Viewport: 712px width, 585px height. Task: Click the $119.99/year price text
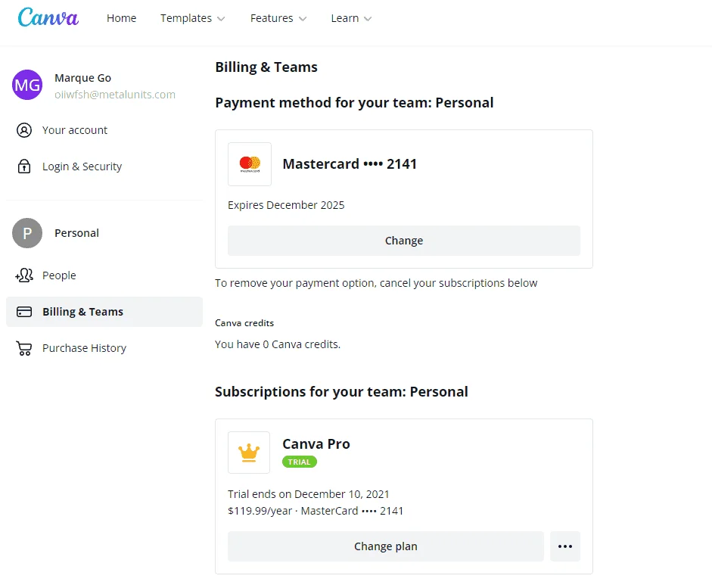coord(260,511)
